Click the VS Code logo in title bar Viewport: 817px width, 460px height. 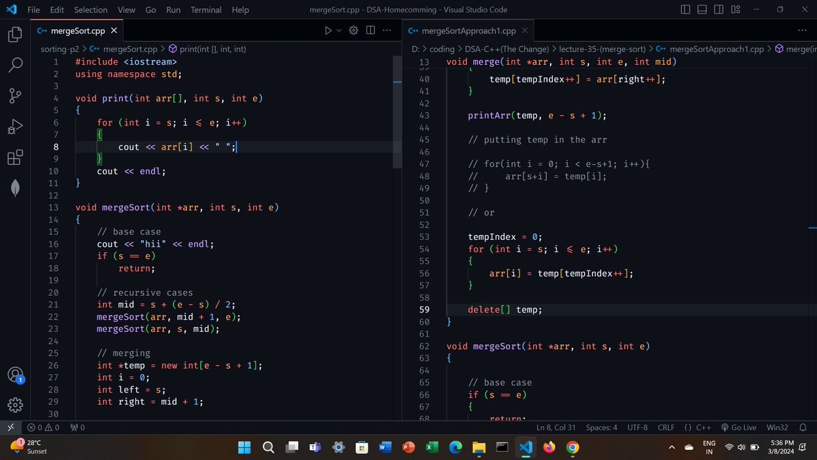[x=12, y=10]
